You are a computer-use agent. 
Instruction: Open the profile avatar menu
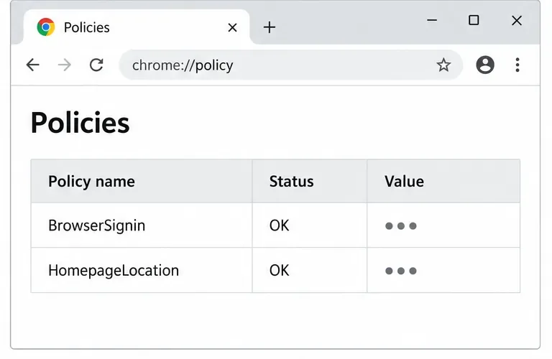(485, 65)
